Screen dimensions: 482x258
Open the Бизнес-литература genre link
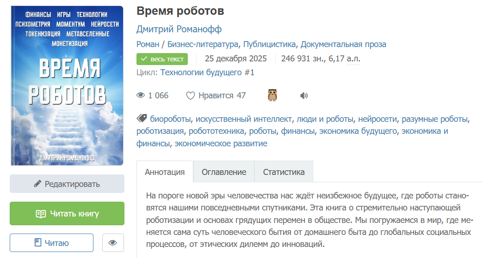[203, 44]
